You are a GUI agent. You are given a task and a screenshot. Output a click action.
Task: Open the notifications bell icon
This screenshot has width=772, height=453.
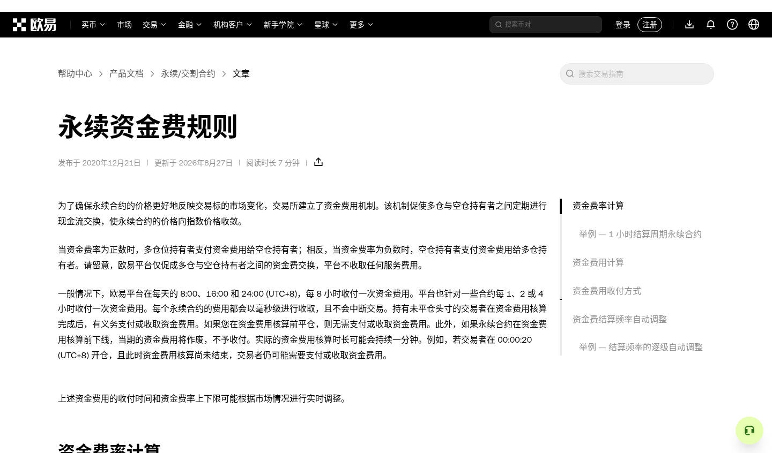point(711,25)
